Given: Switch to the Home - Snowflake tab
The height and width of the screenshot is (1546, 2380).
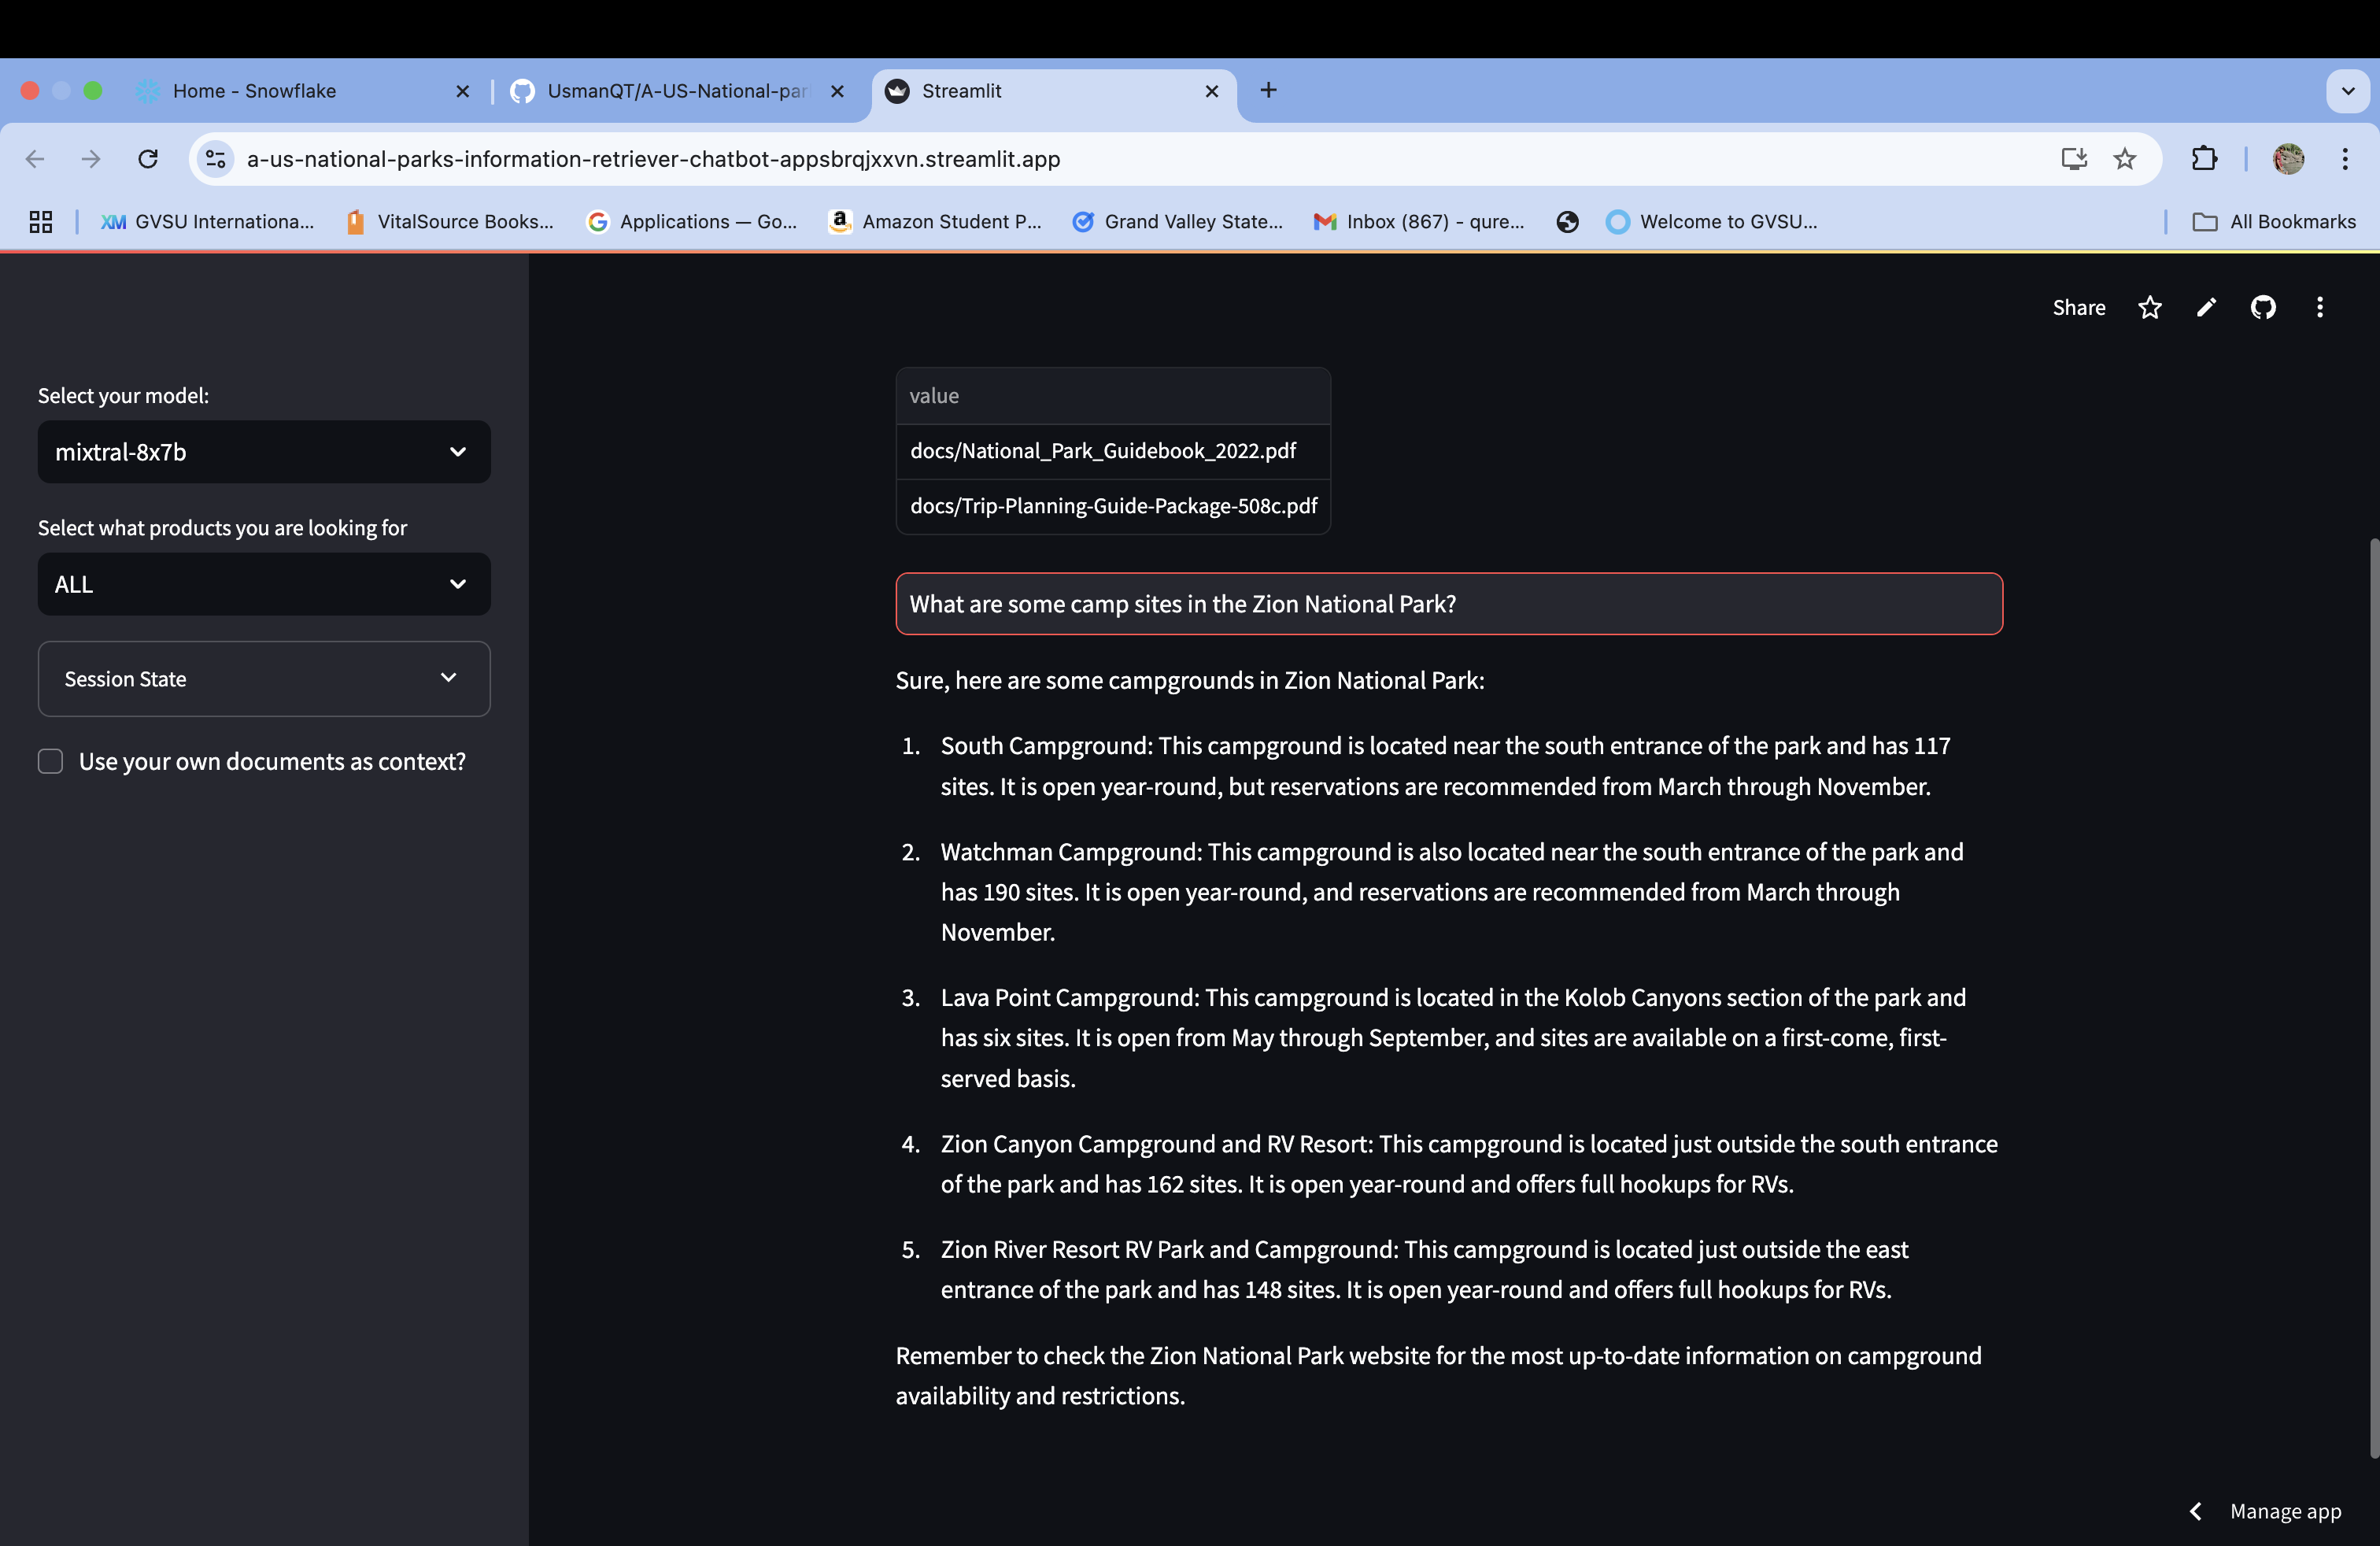Looking at the screenshot, I should (x=255, y=91).
